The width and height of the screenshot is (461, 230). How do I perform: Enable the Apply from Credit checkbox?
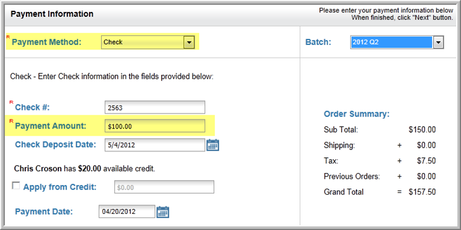[16, 186]
